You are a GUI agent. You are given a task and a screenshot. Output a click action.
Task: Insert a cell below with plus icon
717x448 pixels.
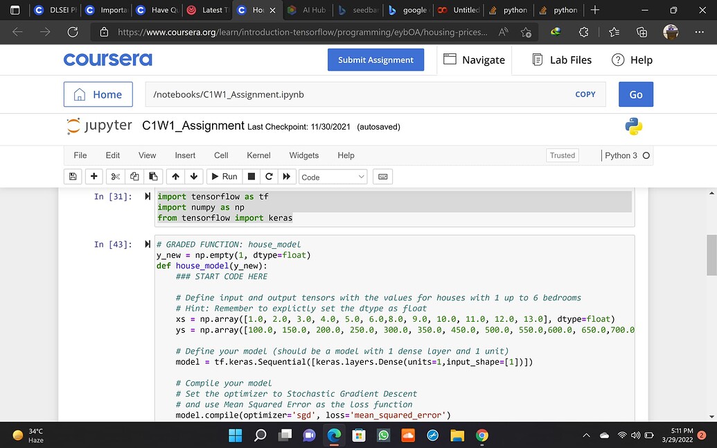click(94, 177)
